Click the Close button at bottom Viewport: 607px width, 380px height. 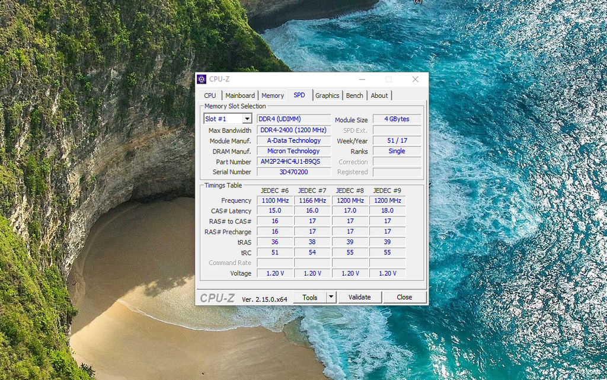tap(404, 297)
